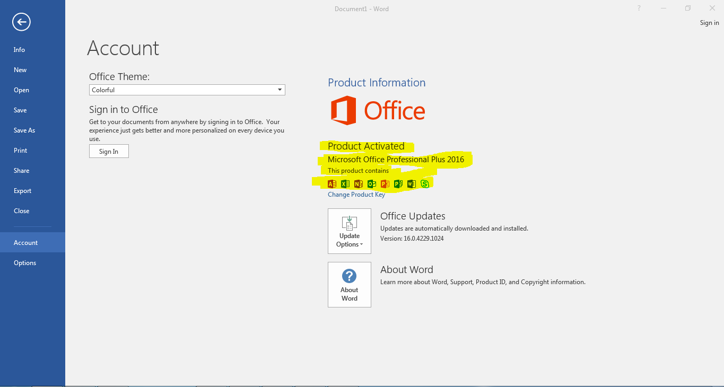
Task: Select New in the backstage menu
Action: pos(32,70)
